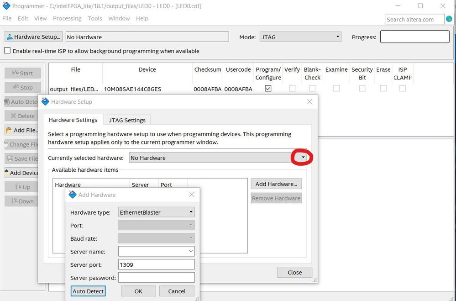The image size is (456, 301).
Task: Switch to the JTAG Settings tab
Action: 127,120
